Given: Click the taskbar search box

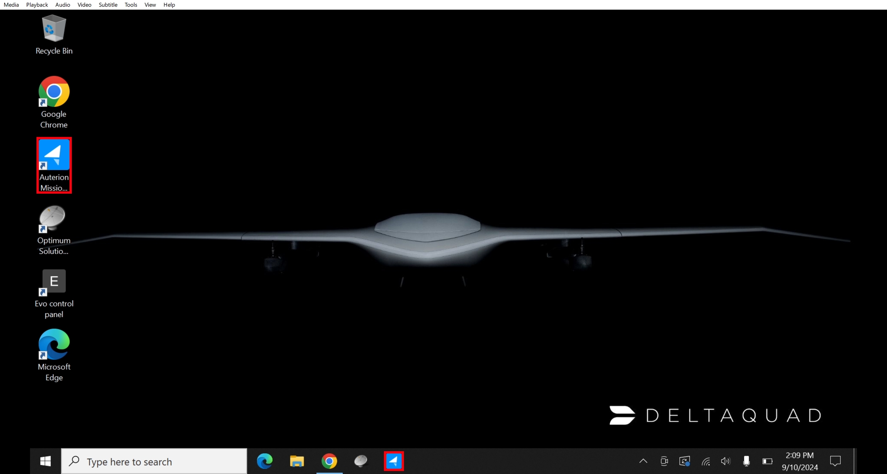Looking at the screenshot, I should point(154,461).
